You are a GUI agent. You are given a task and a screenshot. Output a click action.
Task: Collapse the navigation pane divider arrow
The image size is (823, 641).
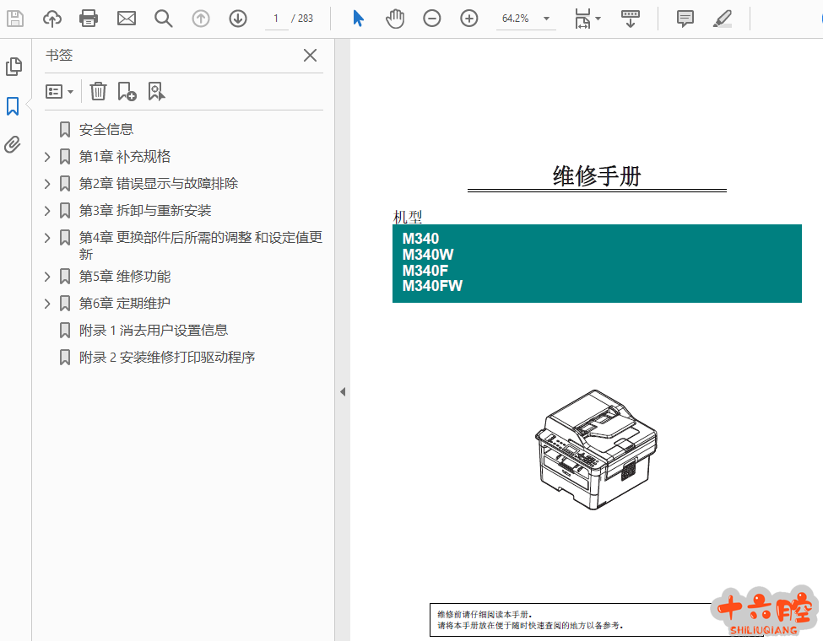343,391
